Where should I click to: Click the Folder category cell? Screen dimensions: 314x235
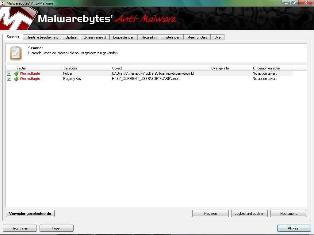(68, 73)
